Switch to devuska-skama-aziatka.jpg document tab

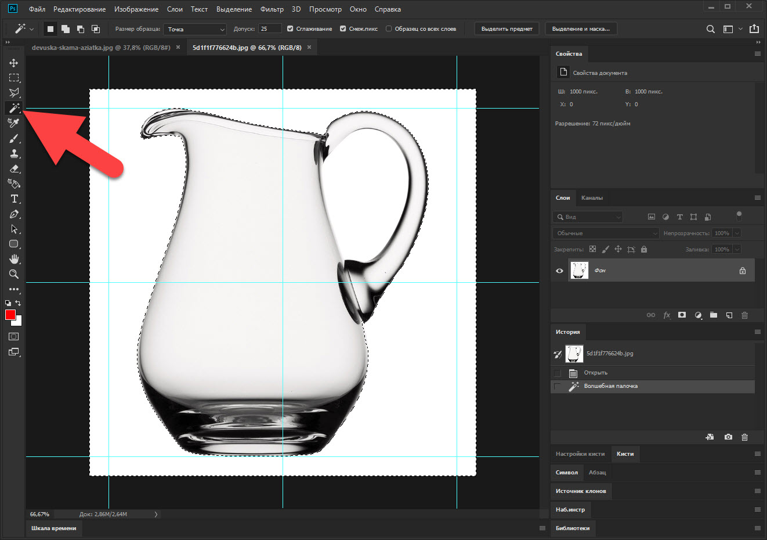pyautogui.click(x=101, y=48)
